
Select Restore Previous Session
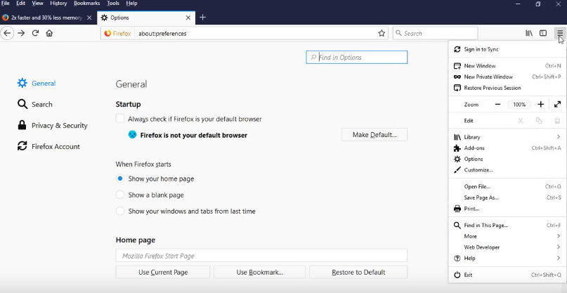coord(507,88)
